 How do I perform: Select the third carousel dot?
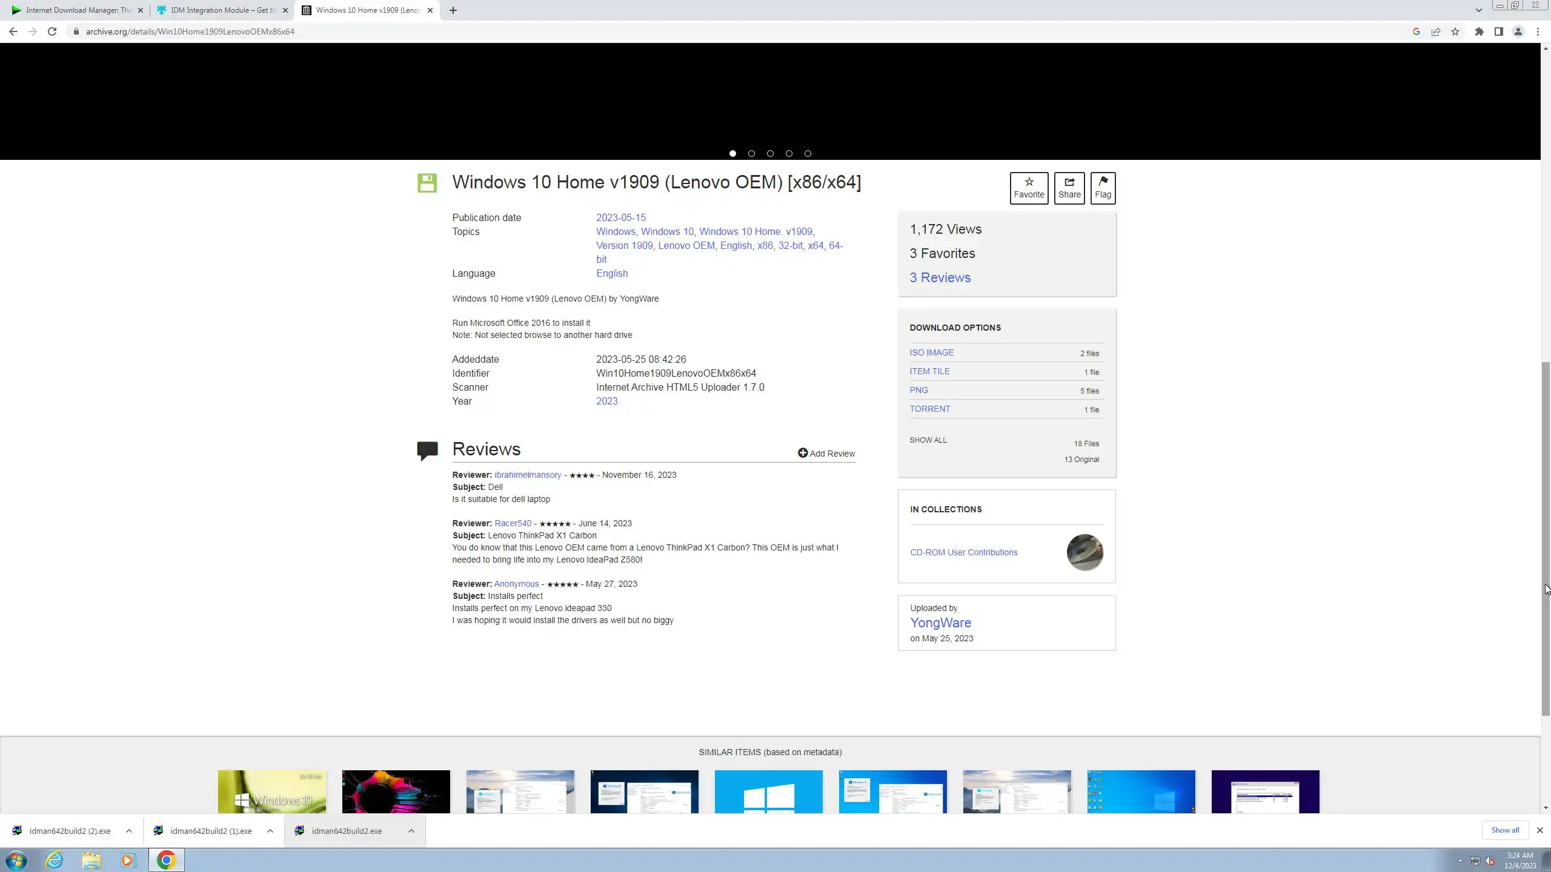point(770,154)
